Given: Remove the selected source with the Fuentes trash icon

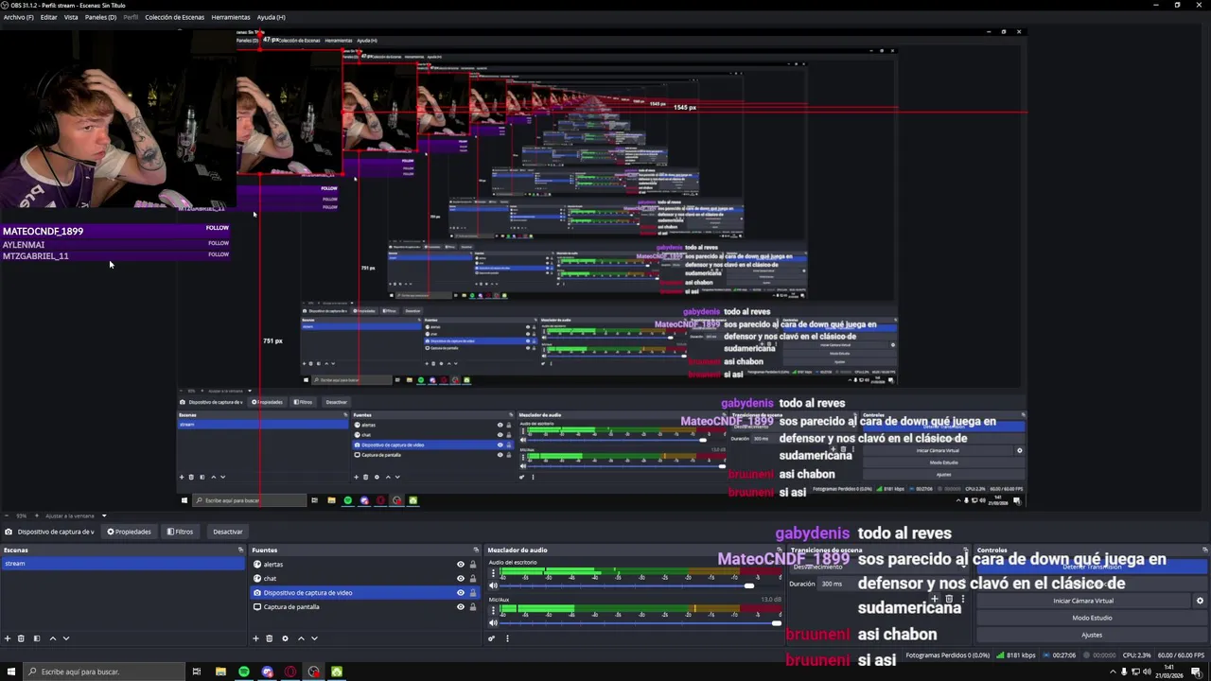Looking at the screenshot, I should (269, 638).
